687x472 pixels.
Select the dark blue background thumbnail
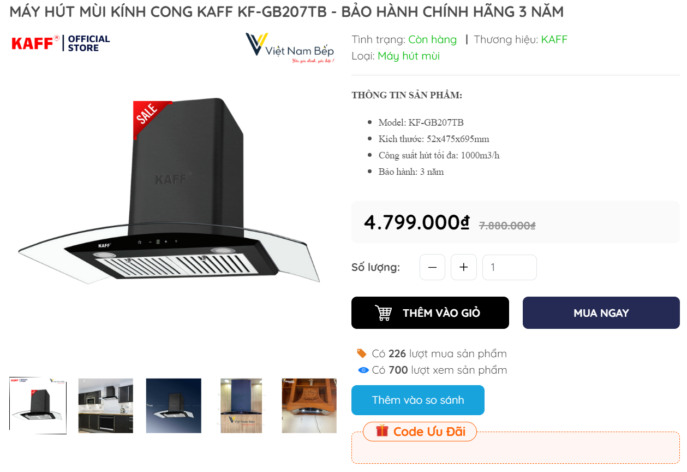point(174,406)
